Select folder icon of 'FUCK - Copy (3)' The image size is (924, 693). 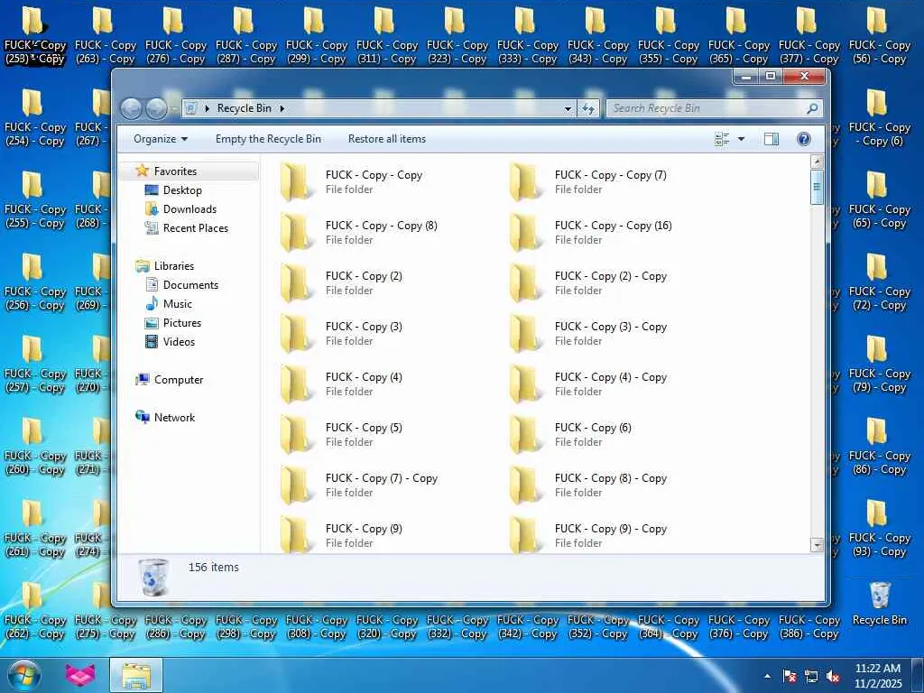[x=295, y=334]
